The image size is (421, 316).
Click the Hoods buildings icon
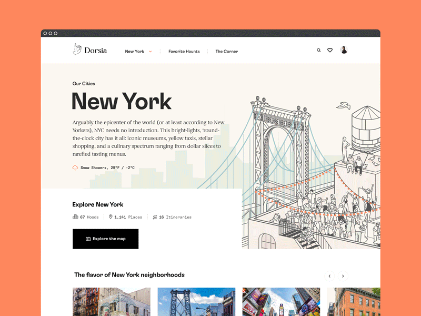[75, 216]
